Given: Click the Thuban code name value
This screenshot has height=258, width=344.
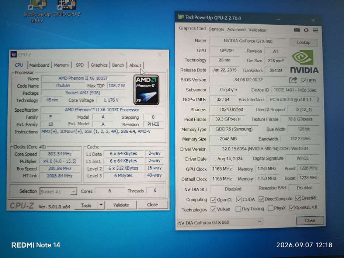Looking at the screenshot, I should (x=63, y=86).
